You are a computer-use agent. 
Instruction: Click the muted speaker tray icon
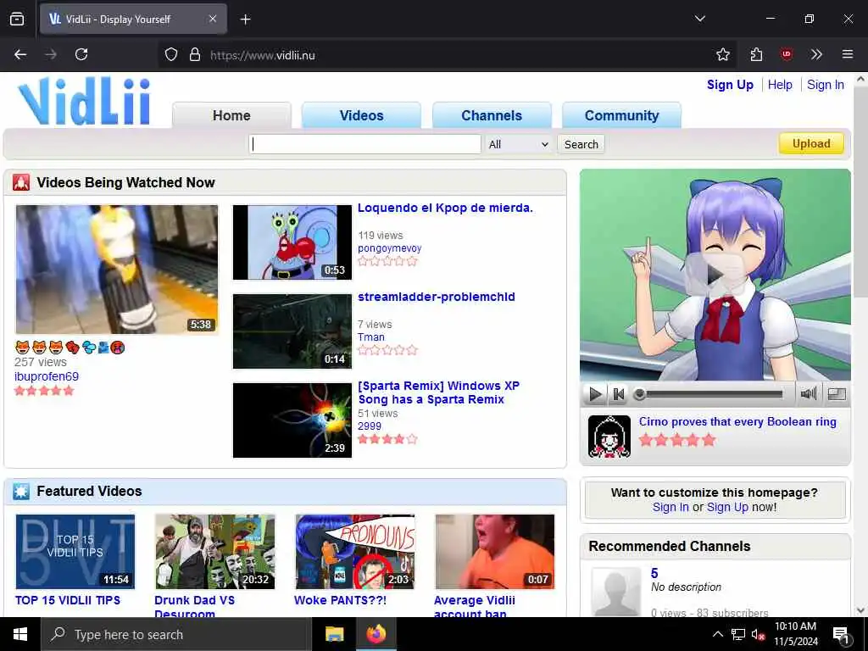pyautogui.click(x=758, y=634)
